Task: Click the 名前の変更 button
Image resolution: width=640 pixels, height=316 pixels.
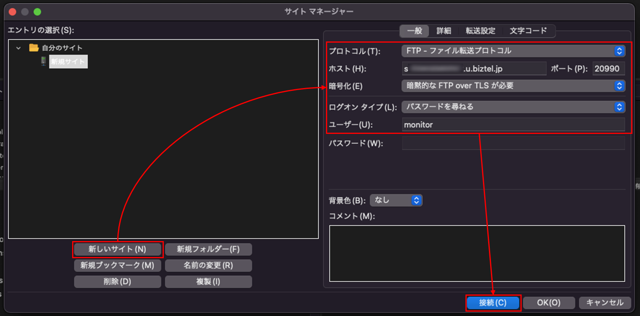Action: pos(208,265)
